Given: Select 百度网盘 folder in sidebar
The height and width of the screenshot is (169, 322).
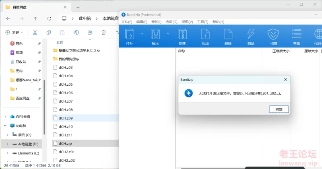Looking at the screenshot, I should click(23, 98).
